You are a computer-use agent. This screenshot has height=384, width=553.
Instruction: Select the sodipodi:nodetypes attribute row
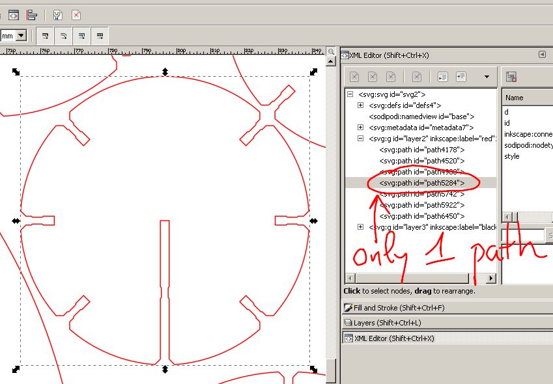coord(527,145)
